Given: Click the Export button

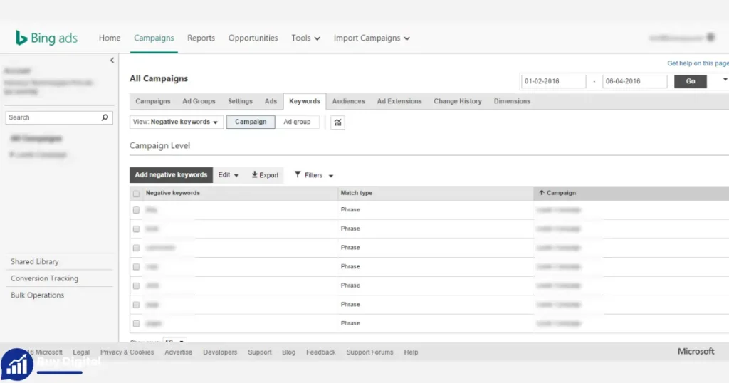Looking at the screenshot, I should coord(265,174).
